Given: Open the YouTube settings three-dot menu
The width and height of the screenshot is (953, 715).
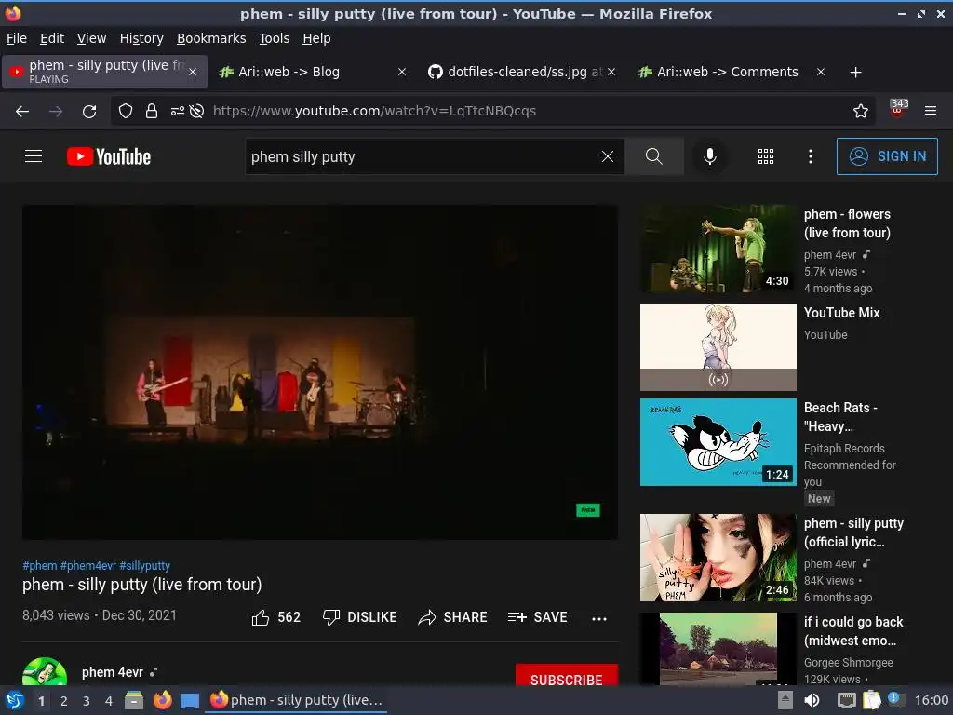Looking at the screenshot, I should coord(811,156).
